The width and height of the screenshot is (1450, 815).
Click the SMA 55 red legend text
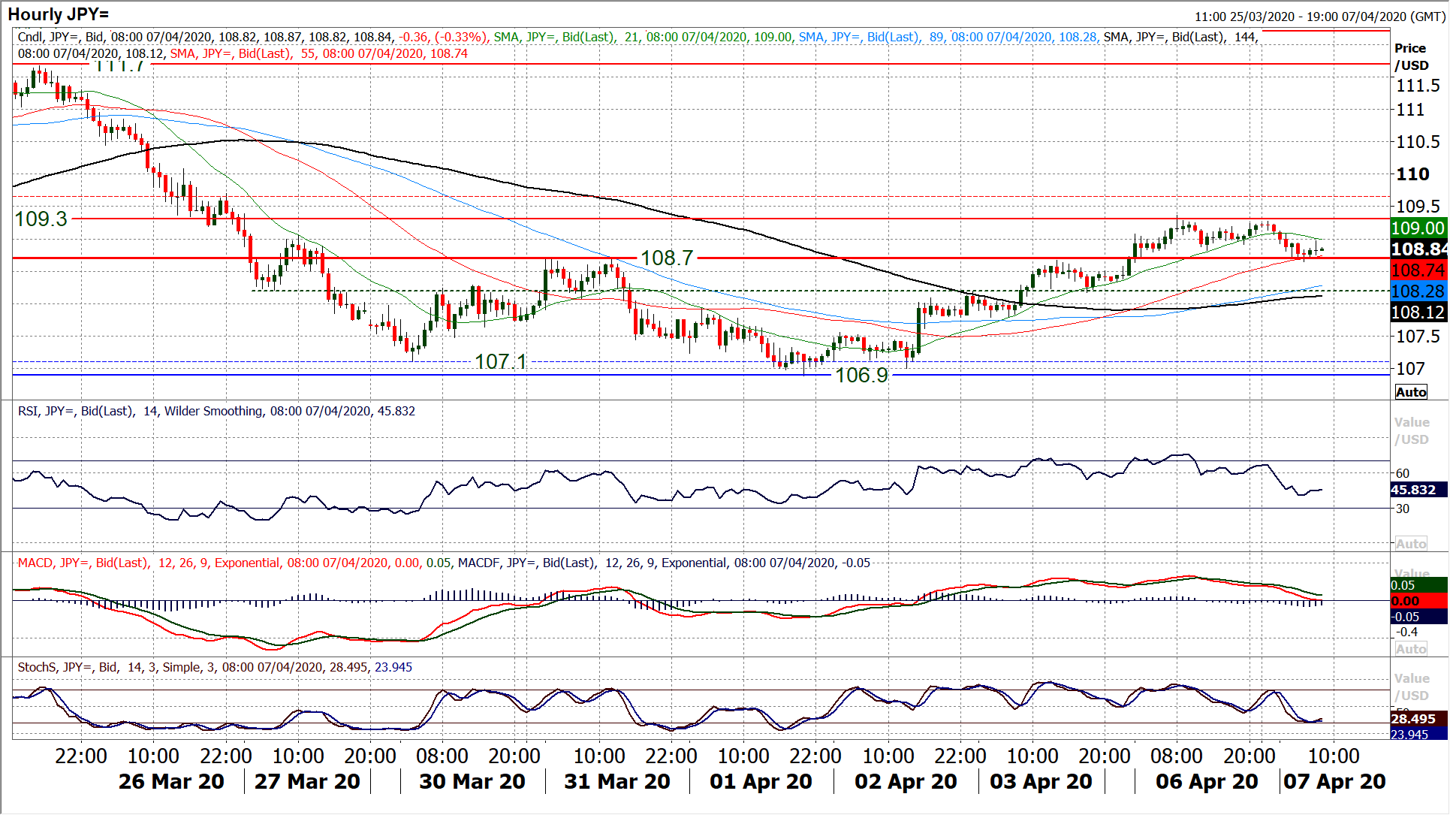pyautogui.click(x=319, y=53)
